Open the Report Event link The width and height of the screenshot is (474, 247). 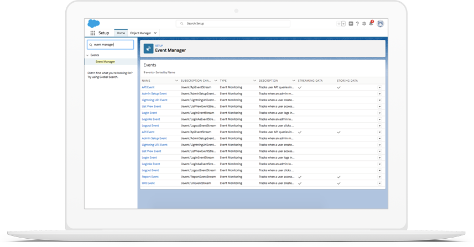click(150, 177)
